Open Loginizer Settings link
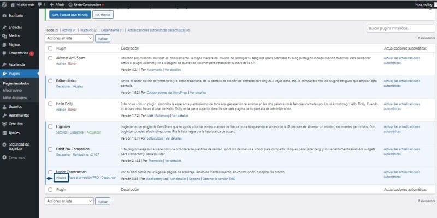The width and height of the screenshot is (437, 218). pyautogui.click(x=62, y=132)
